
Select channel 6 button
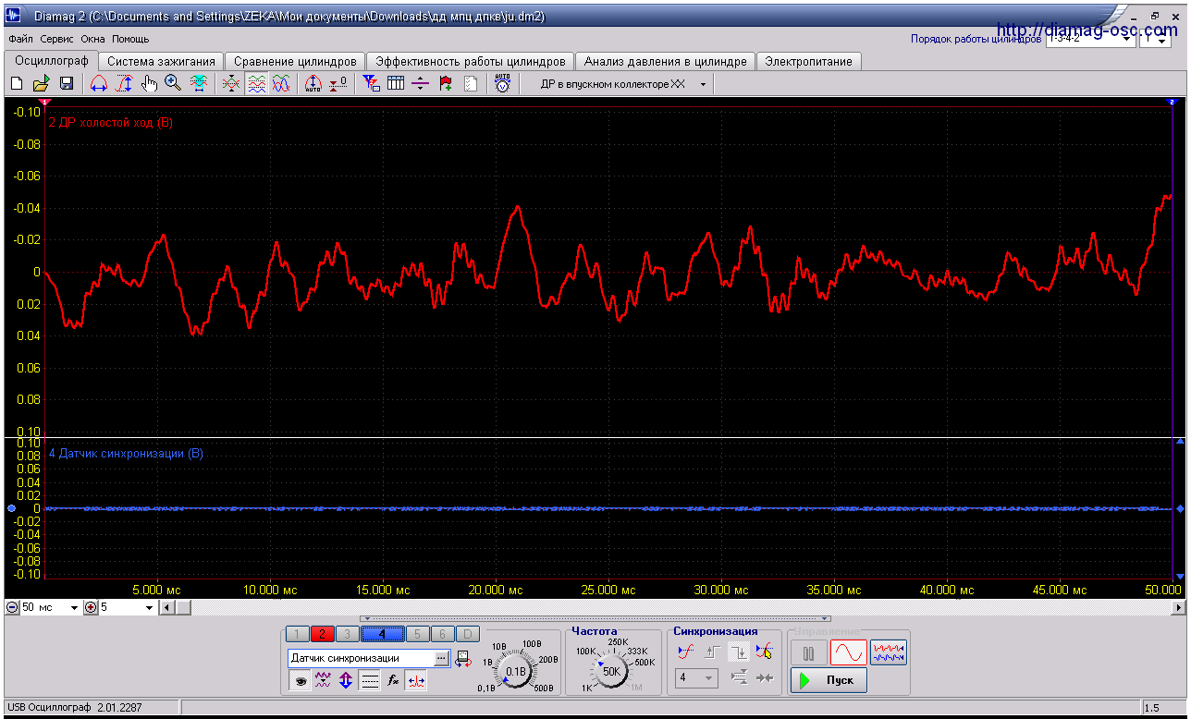(442, 634)
